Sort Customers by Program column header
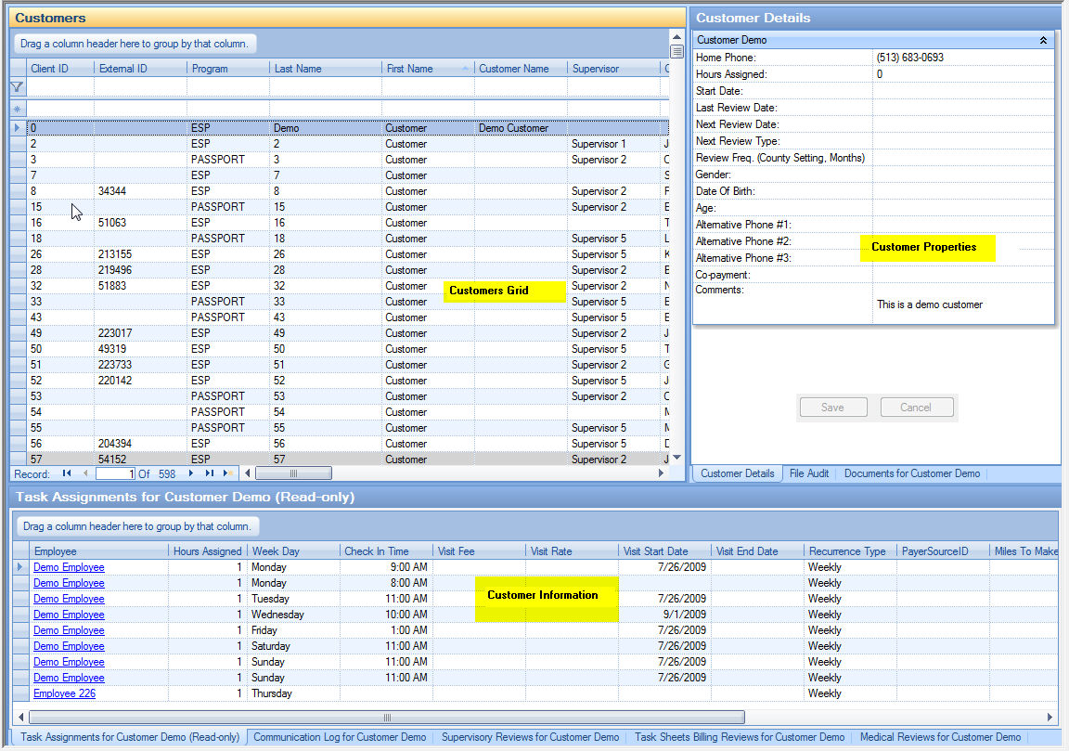 [x=228, y=68]
